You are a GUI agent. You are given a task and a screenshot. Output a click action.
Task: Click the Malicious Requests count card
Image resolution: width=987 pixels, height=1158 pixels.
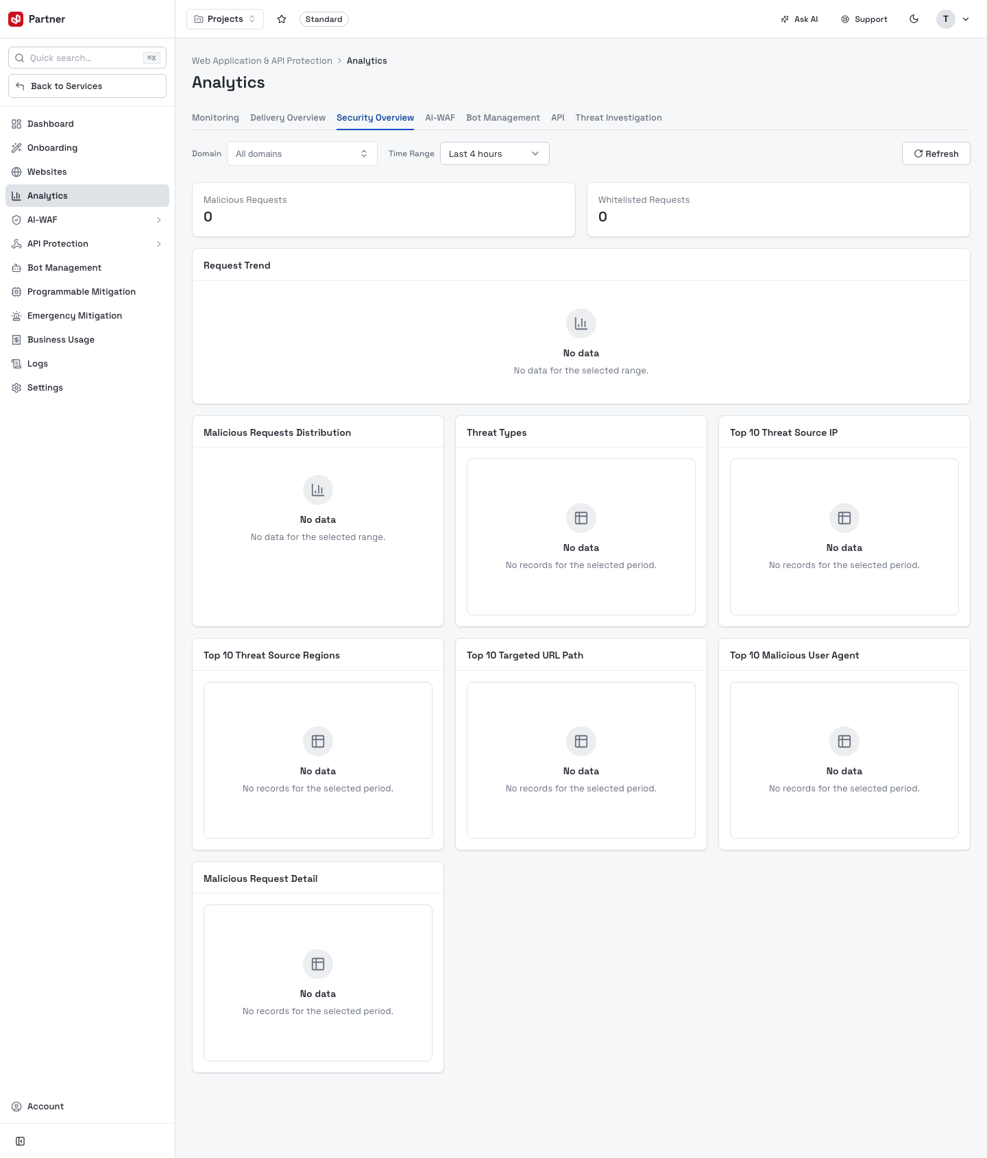(x=384, y=210)
